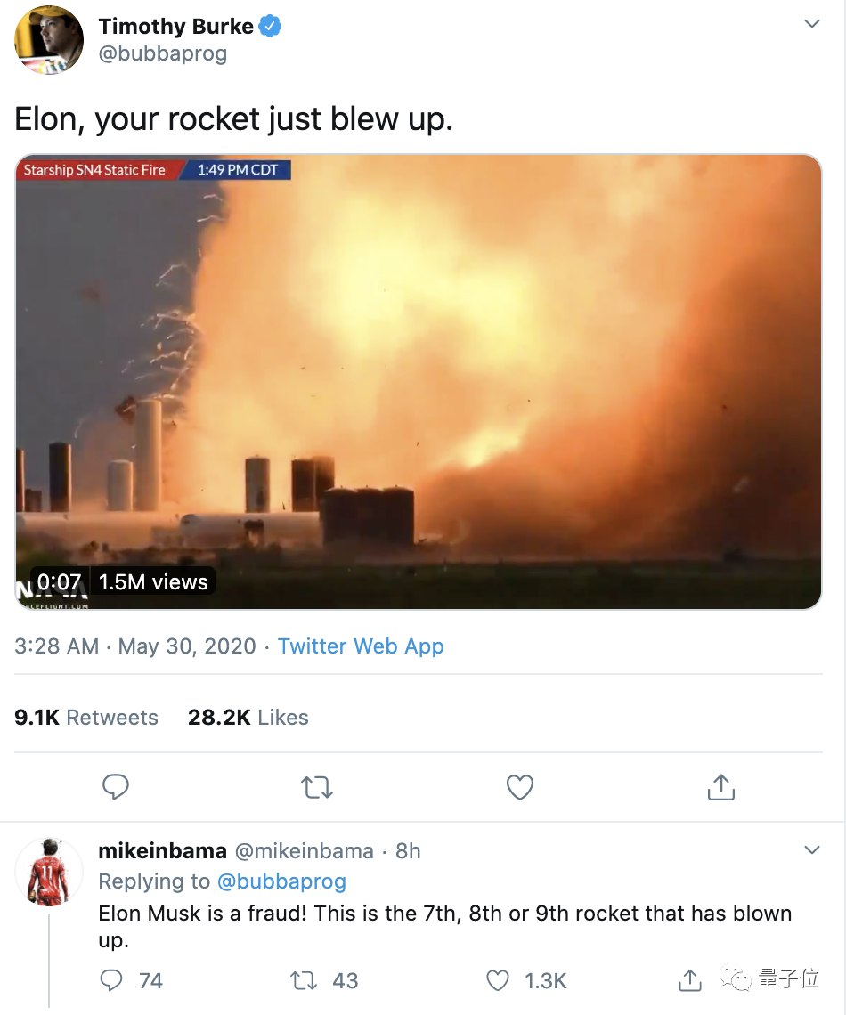View the 9.1K Retweets list

tap(86, 718)
